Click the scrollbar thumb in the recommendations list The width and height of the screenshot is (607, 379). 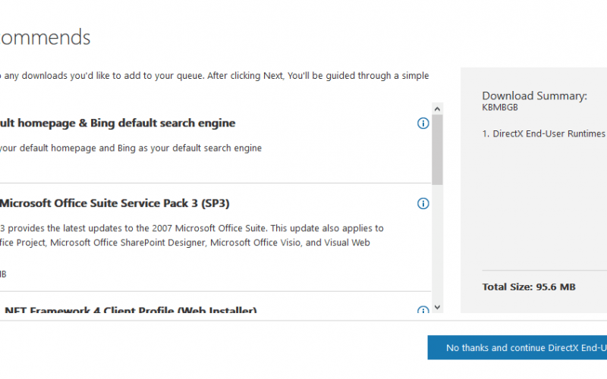tap(438, 149)
